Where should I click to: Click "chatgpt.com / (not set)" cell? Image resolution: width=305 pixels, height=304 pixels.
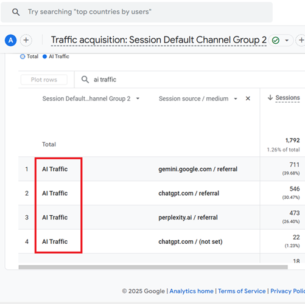tap(191, 241)
